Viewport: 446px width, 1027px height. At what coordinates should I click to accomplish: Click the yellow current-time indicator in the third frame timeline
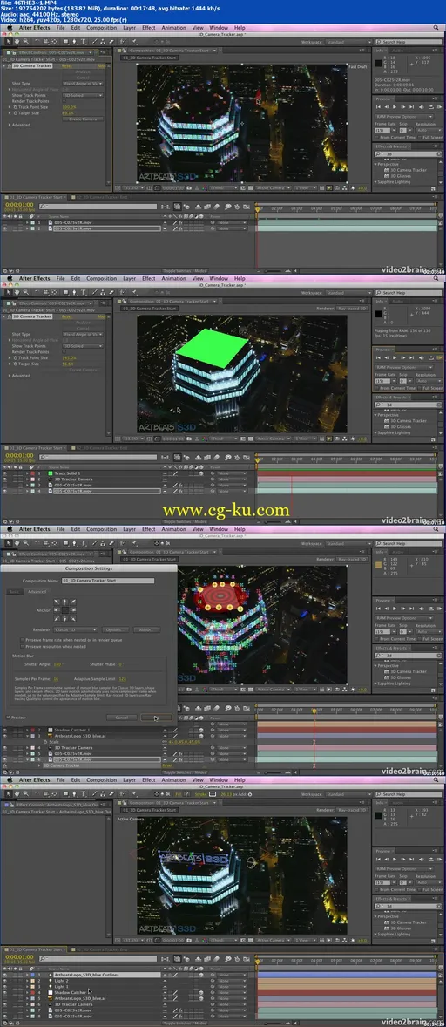(x=314, y=711)
